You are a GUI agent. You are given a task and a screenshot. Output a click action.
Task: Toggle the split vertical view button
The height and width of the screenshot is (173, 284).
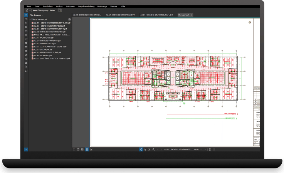[x=78, y=149]
